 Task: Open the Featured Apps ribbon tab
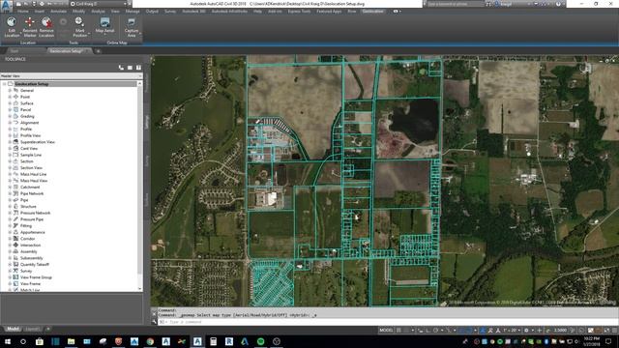coord(329,12)
